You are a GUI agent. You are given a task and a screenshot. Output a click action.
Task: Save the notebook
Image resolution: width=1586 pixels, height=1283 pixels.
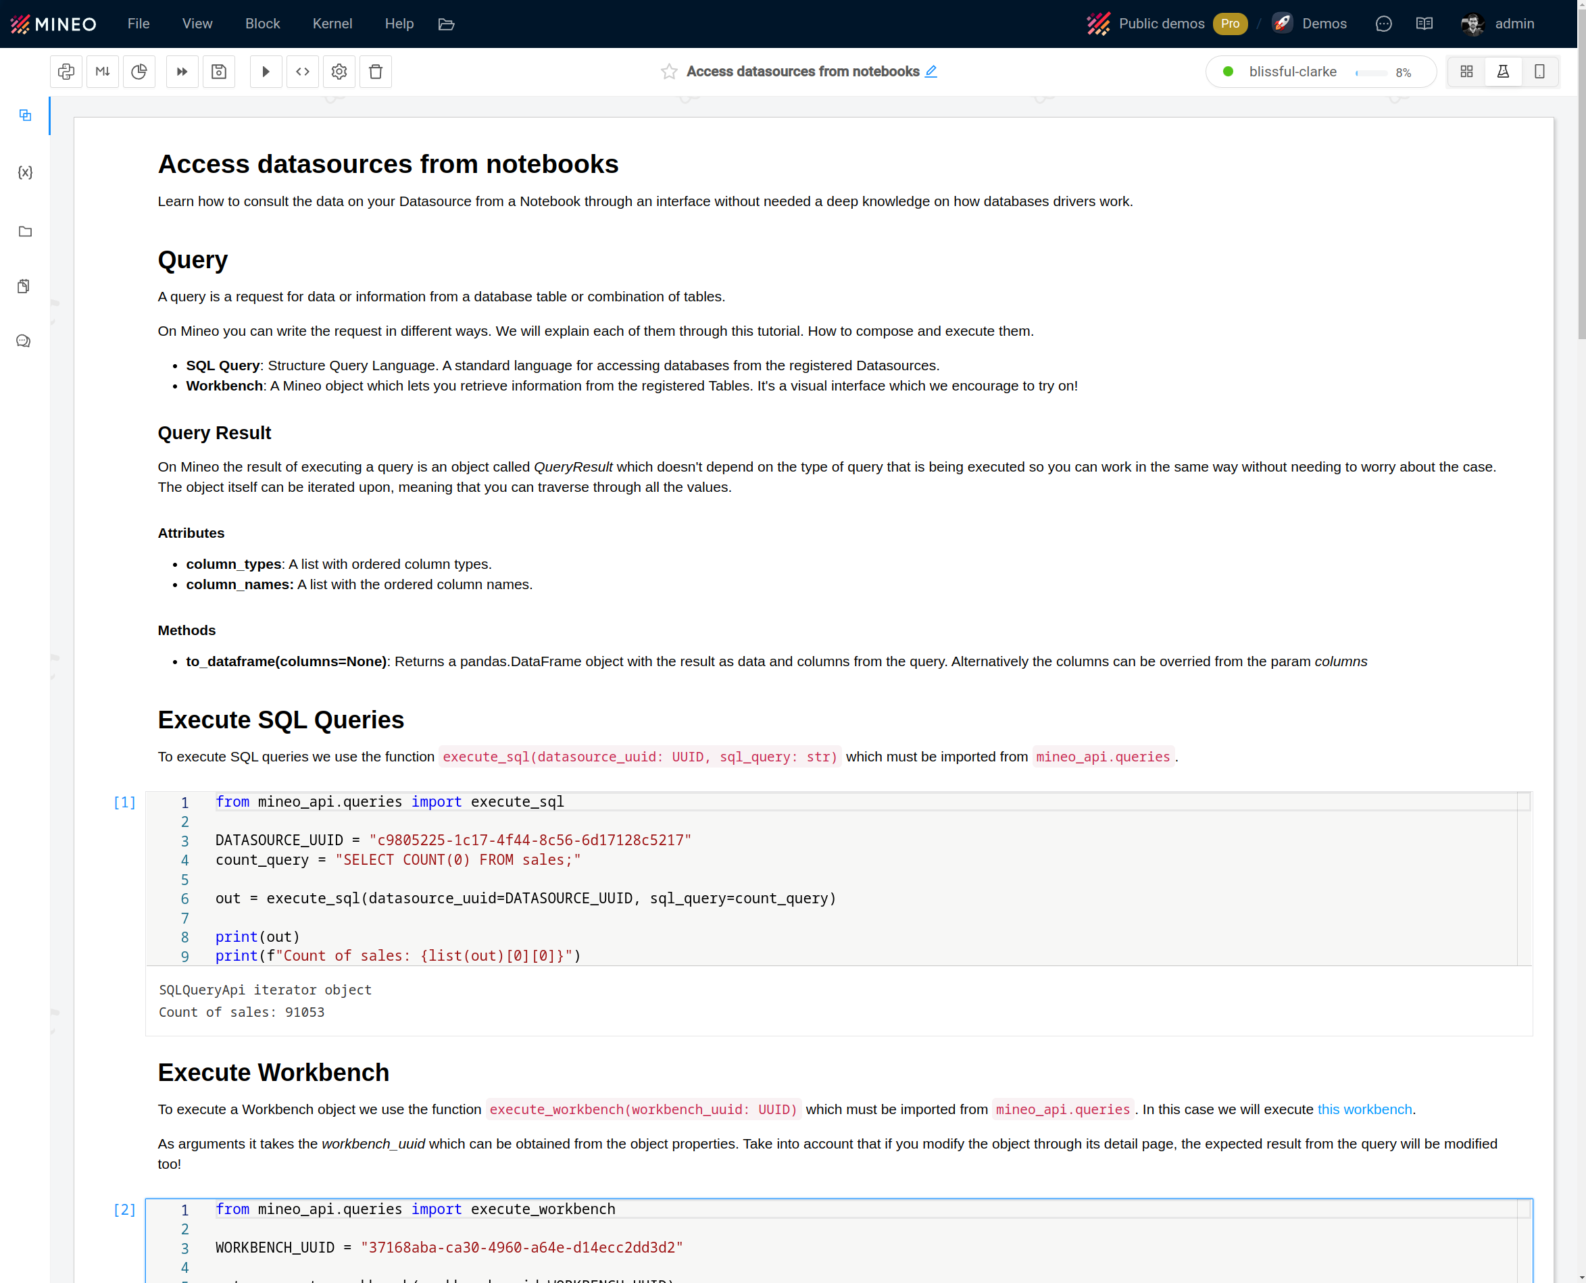(219, 72)
